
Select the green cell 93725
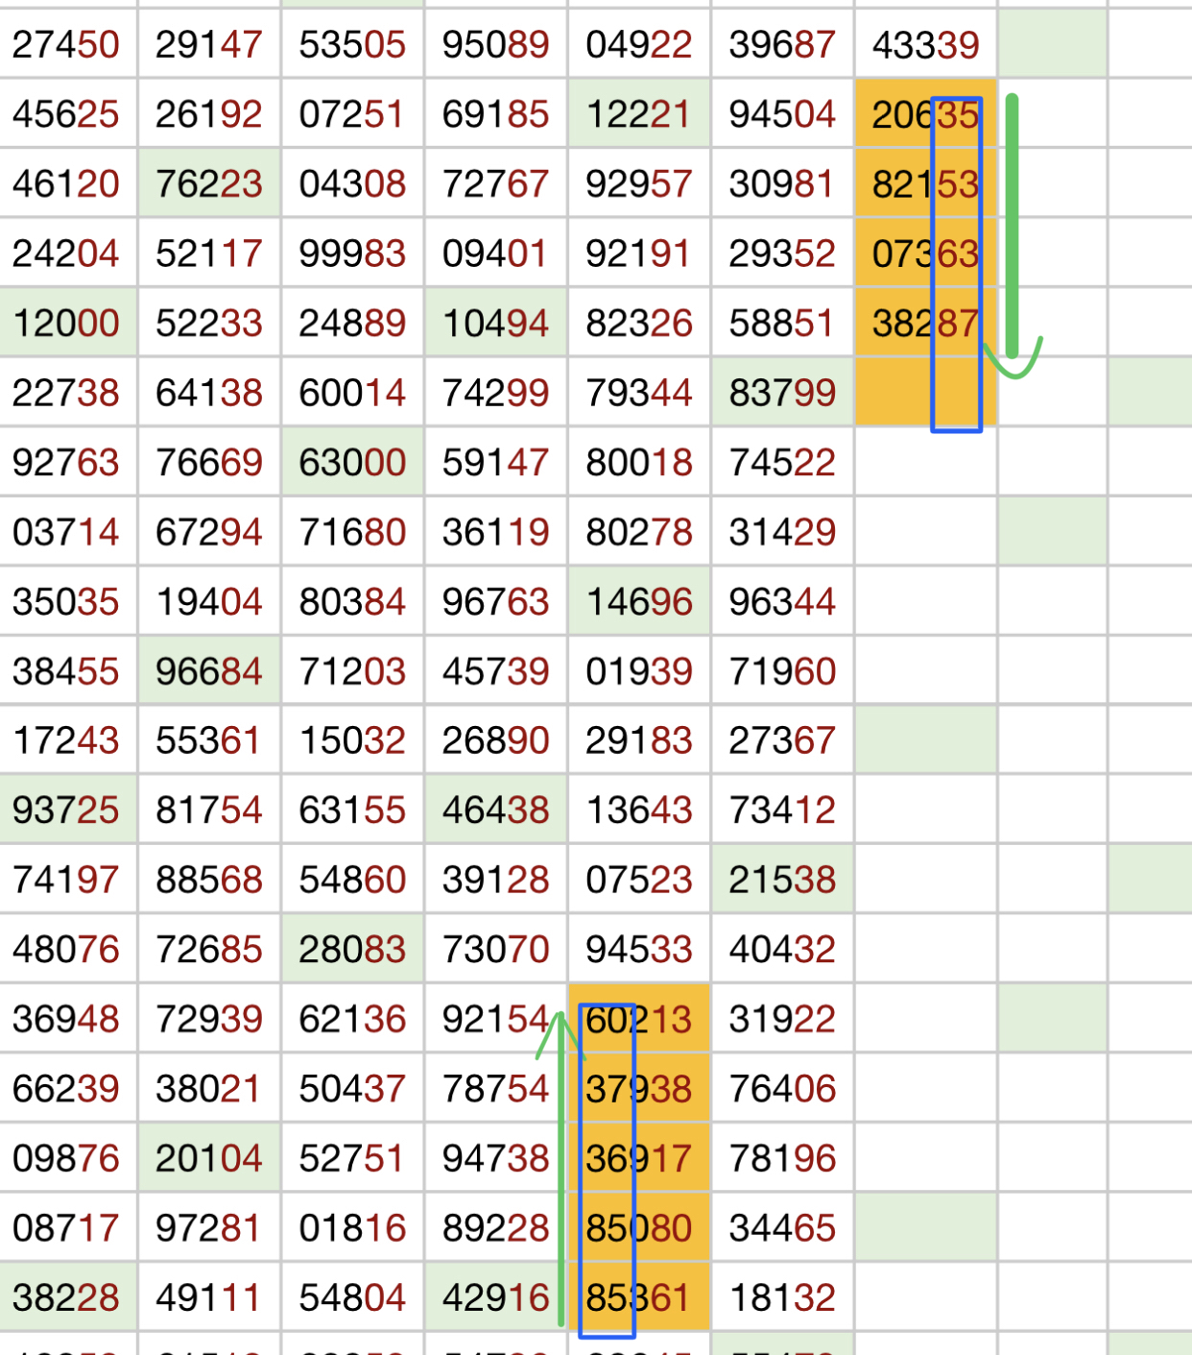(67, 811)
